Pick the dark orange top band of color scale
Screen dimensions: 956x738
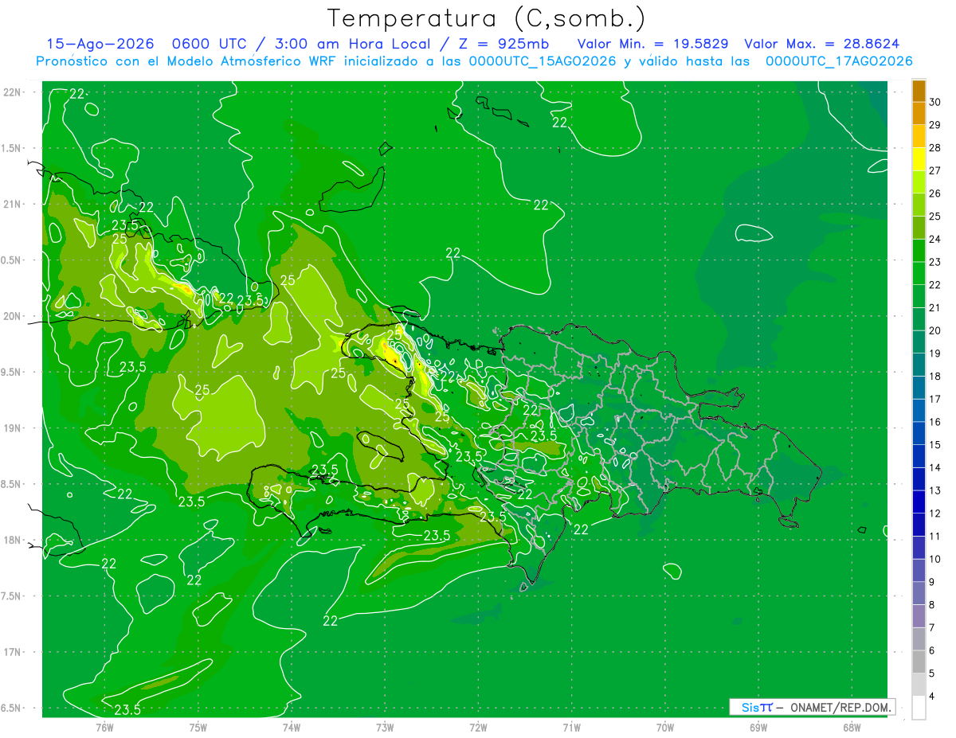click(919, 91)
